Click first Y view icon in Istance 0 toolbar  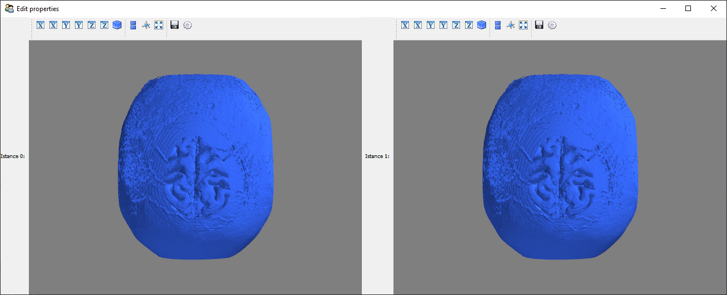click(66, 25)
